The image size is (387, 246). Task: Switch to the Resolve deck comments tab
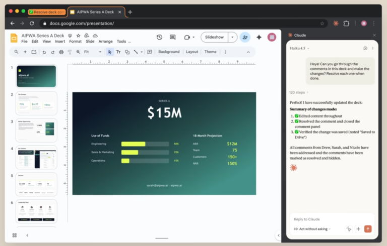click(x=47, y=12)
